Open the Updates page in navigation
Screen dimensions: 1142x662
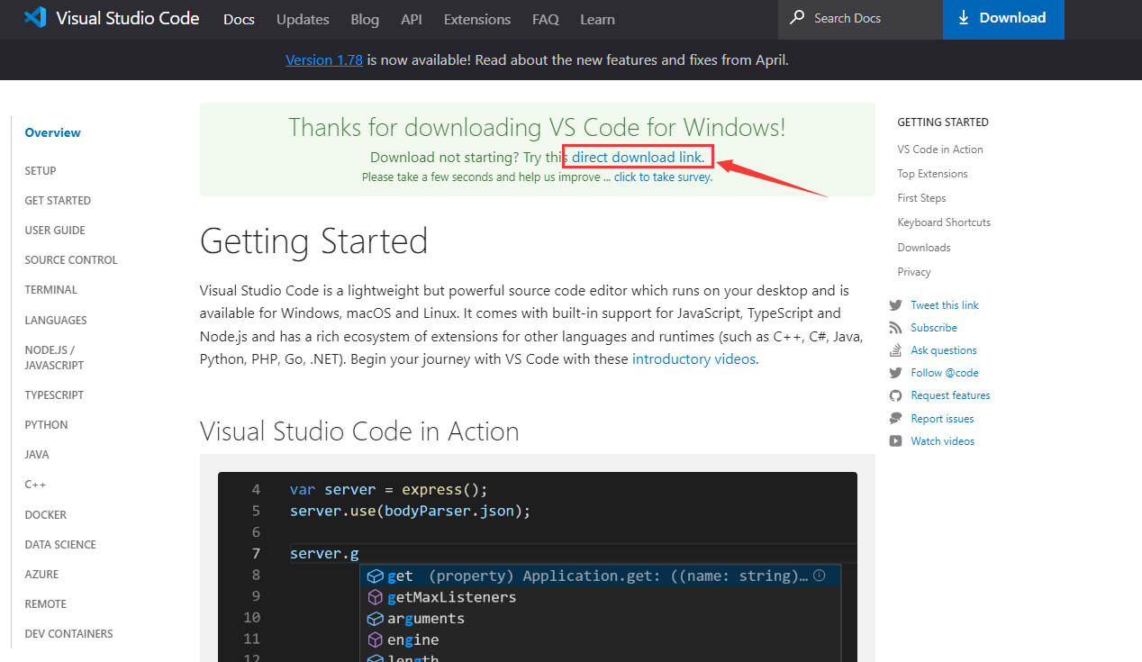(x=303, y=19)
